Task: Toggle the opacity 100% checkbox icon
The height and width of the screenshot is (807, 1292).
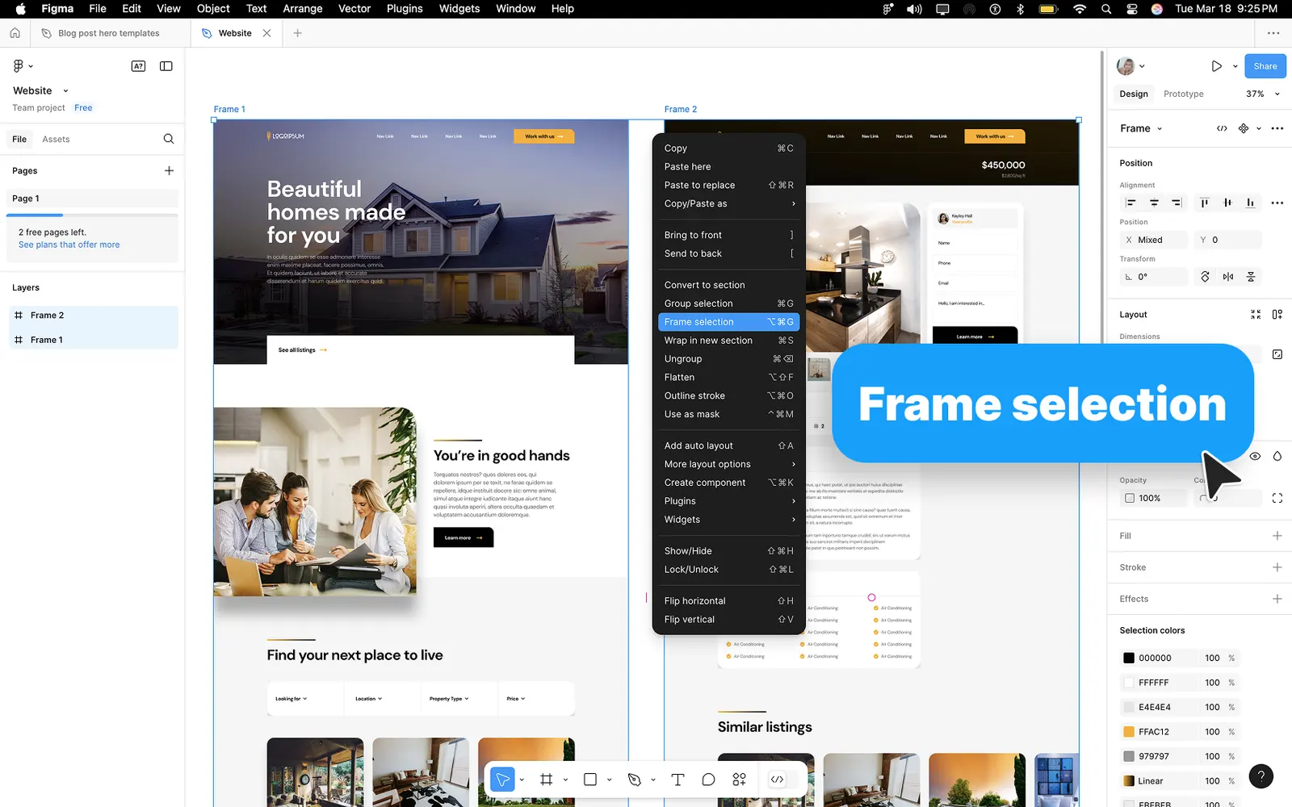Action: pos(1130,498)
